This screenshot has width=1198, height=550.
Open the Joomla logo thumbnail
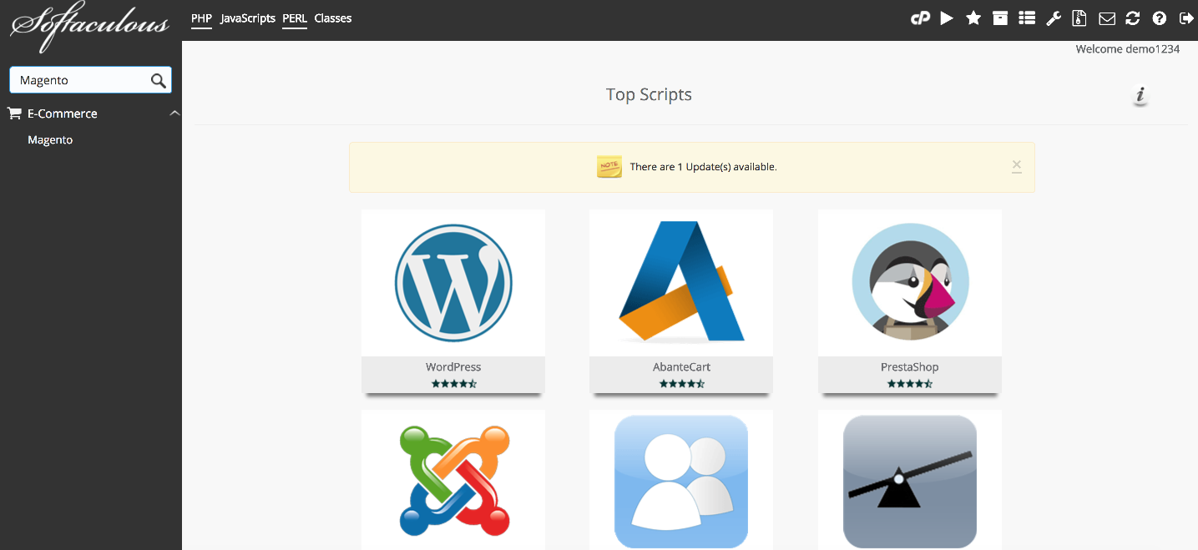[x=453, y=480]
